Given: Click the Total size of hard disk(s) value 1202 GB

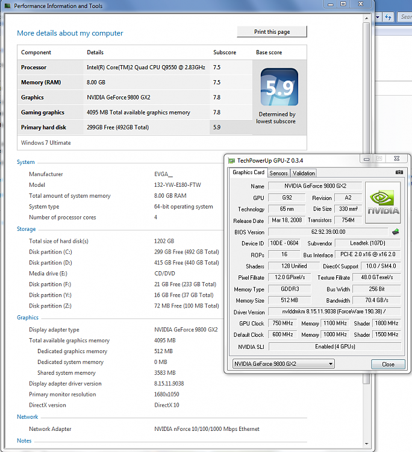Looking at the screenshot, I should click(164, 241).
